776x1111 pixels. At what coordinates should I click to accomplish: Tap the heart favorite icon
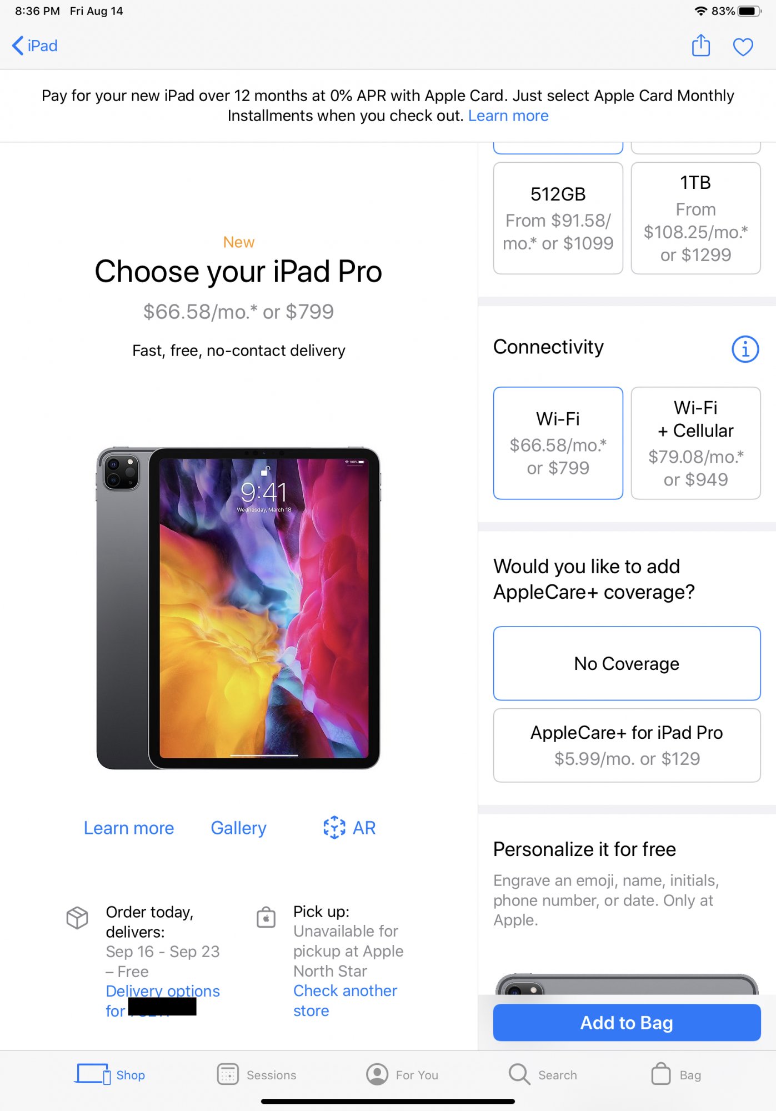point(743,47)
